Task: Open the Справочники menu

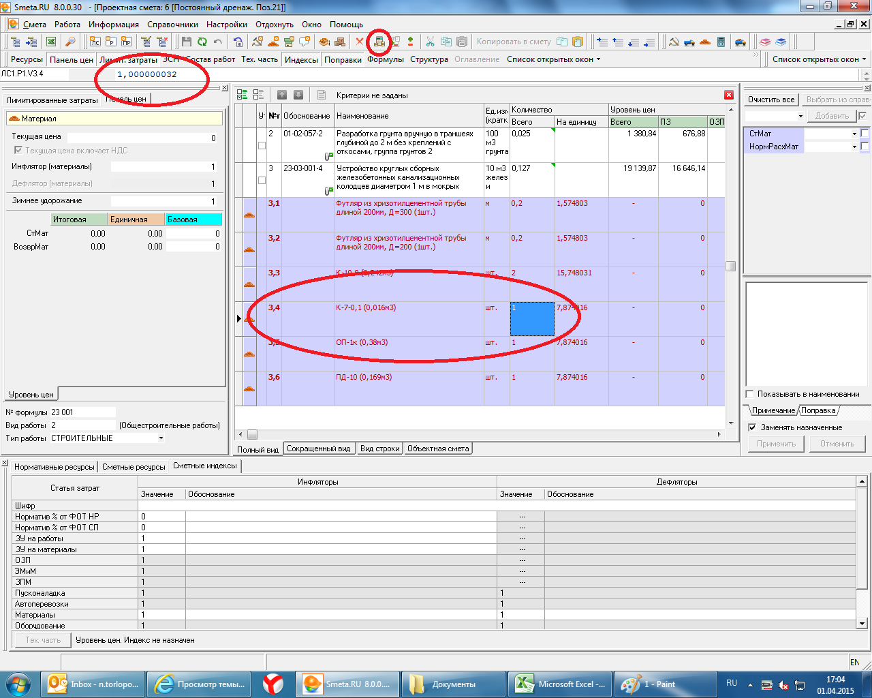Action: tap(172, 25)
